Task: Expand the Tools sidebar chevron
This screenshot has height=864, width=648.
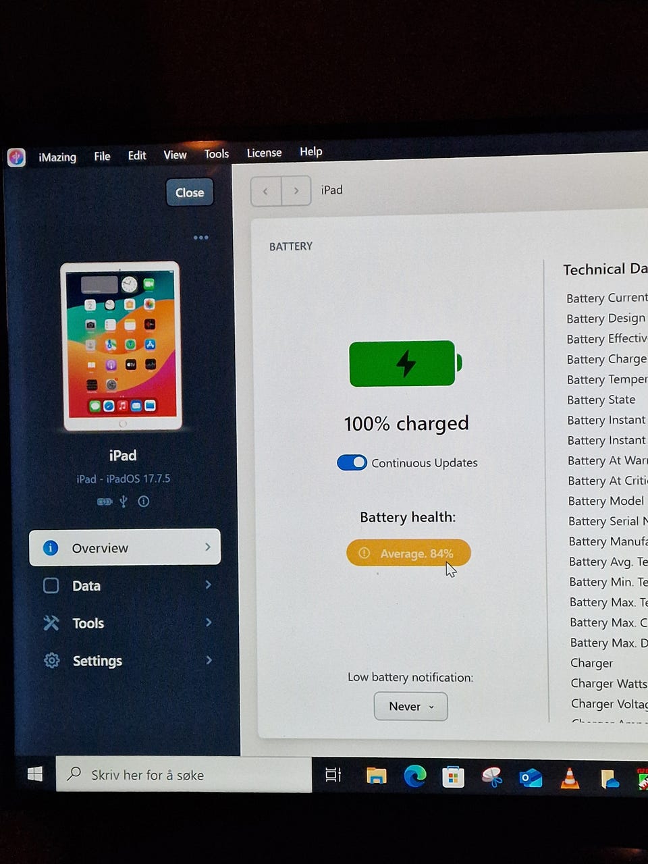Action: click(209, 622)
